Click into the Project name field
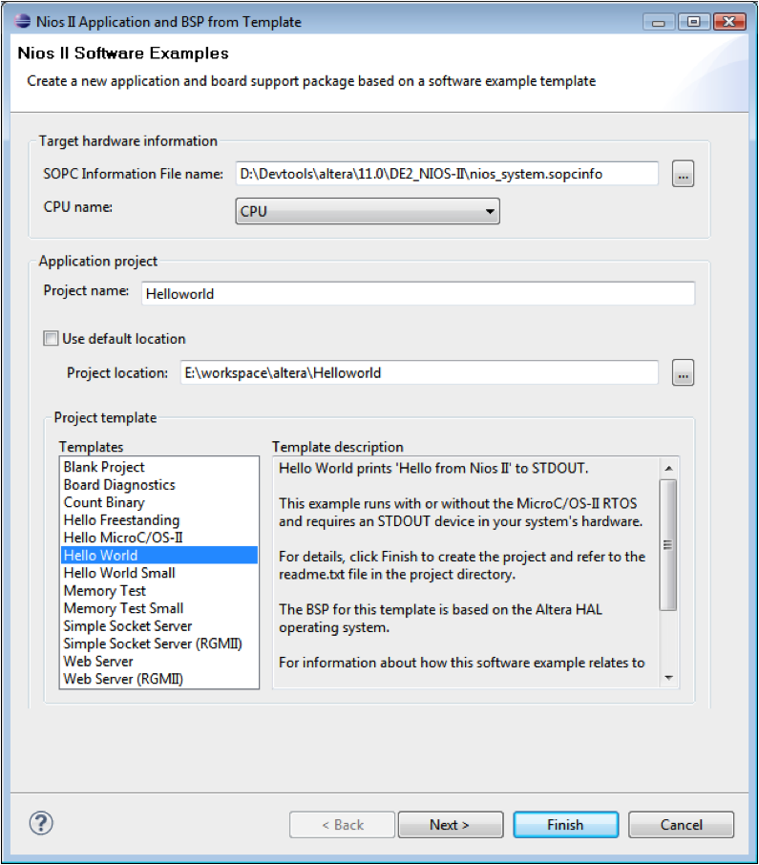The width and height of the screenshot is (759, 865). [418, 294]
